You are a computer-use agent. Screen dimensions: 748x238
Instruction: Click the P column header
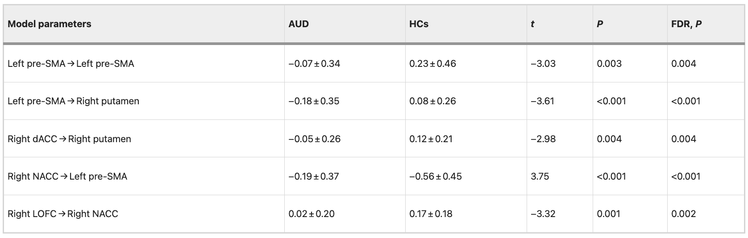coord(600,24)
